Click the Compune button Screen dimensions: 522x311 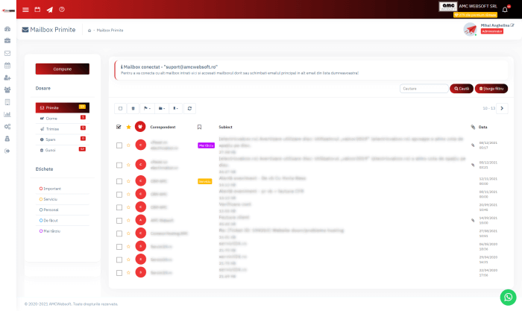click(x=63, y=69)
